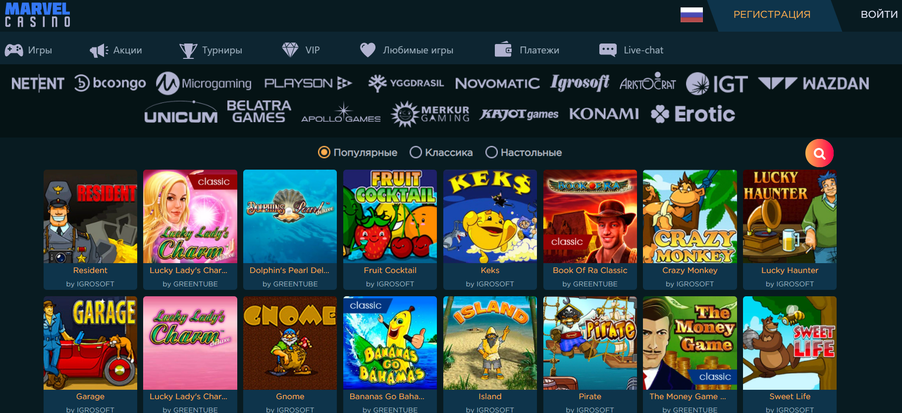
Task: Filter by Igrosoft provider logo
Action: (580, 83)
